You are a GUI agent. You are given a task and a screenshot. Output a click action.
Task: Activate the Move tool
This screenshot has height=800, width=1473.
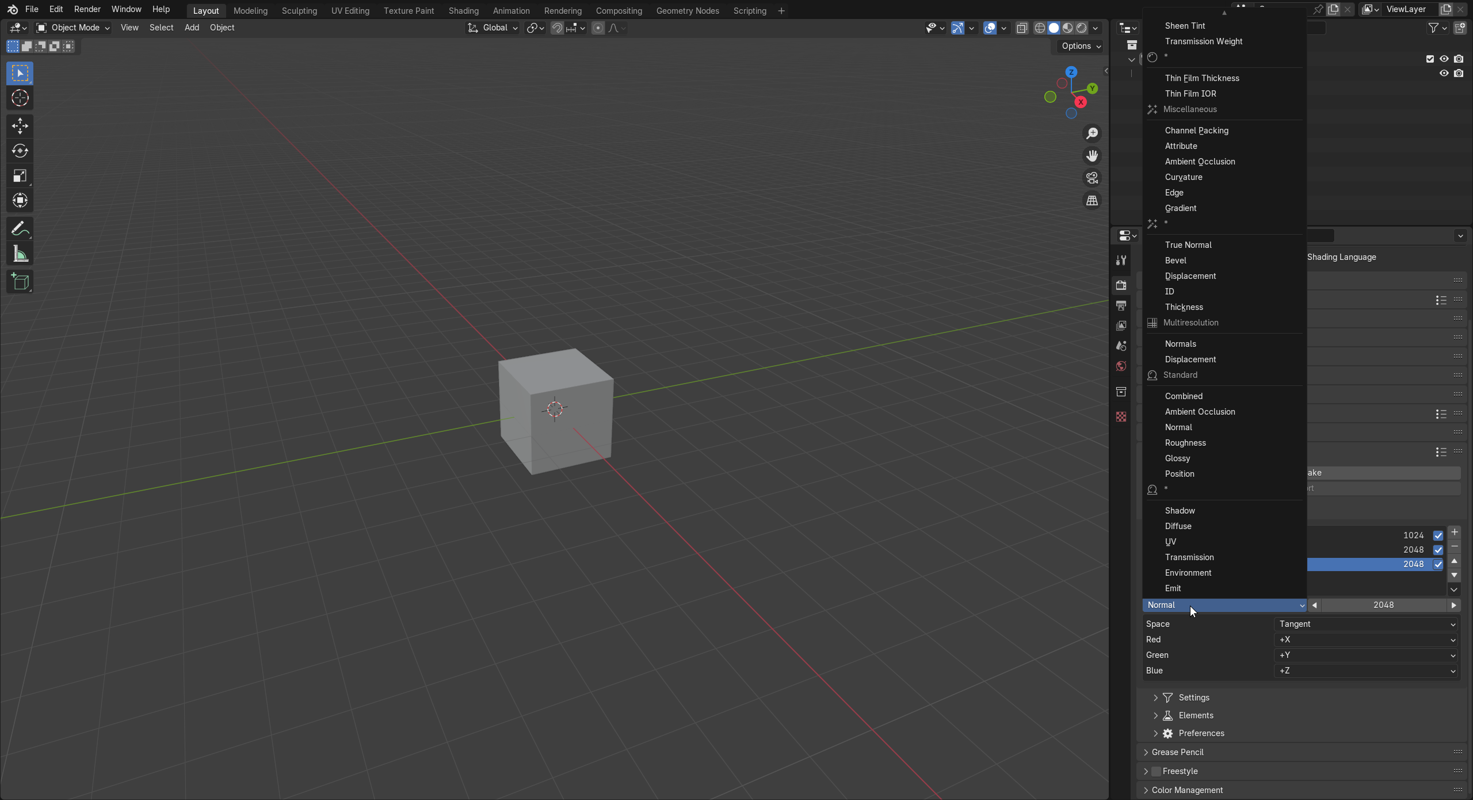click(20, 126)
